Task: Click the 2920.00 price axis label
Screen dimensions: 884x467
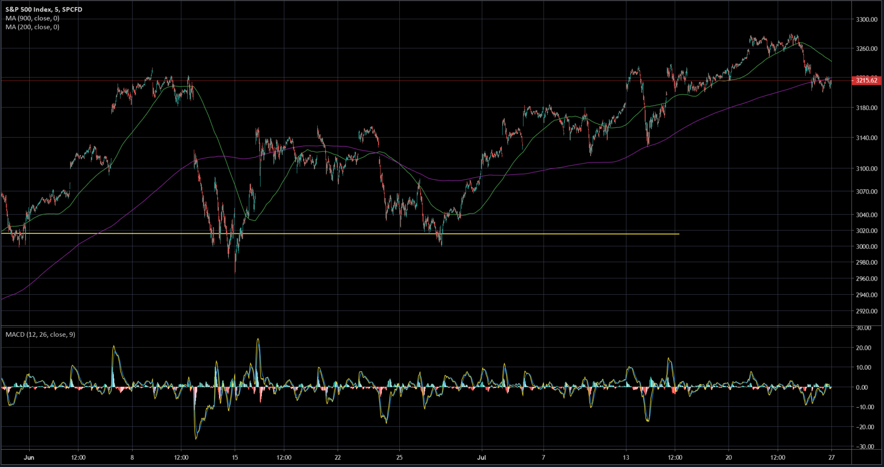Action: point(866,311)
